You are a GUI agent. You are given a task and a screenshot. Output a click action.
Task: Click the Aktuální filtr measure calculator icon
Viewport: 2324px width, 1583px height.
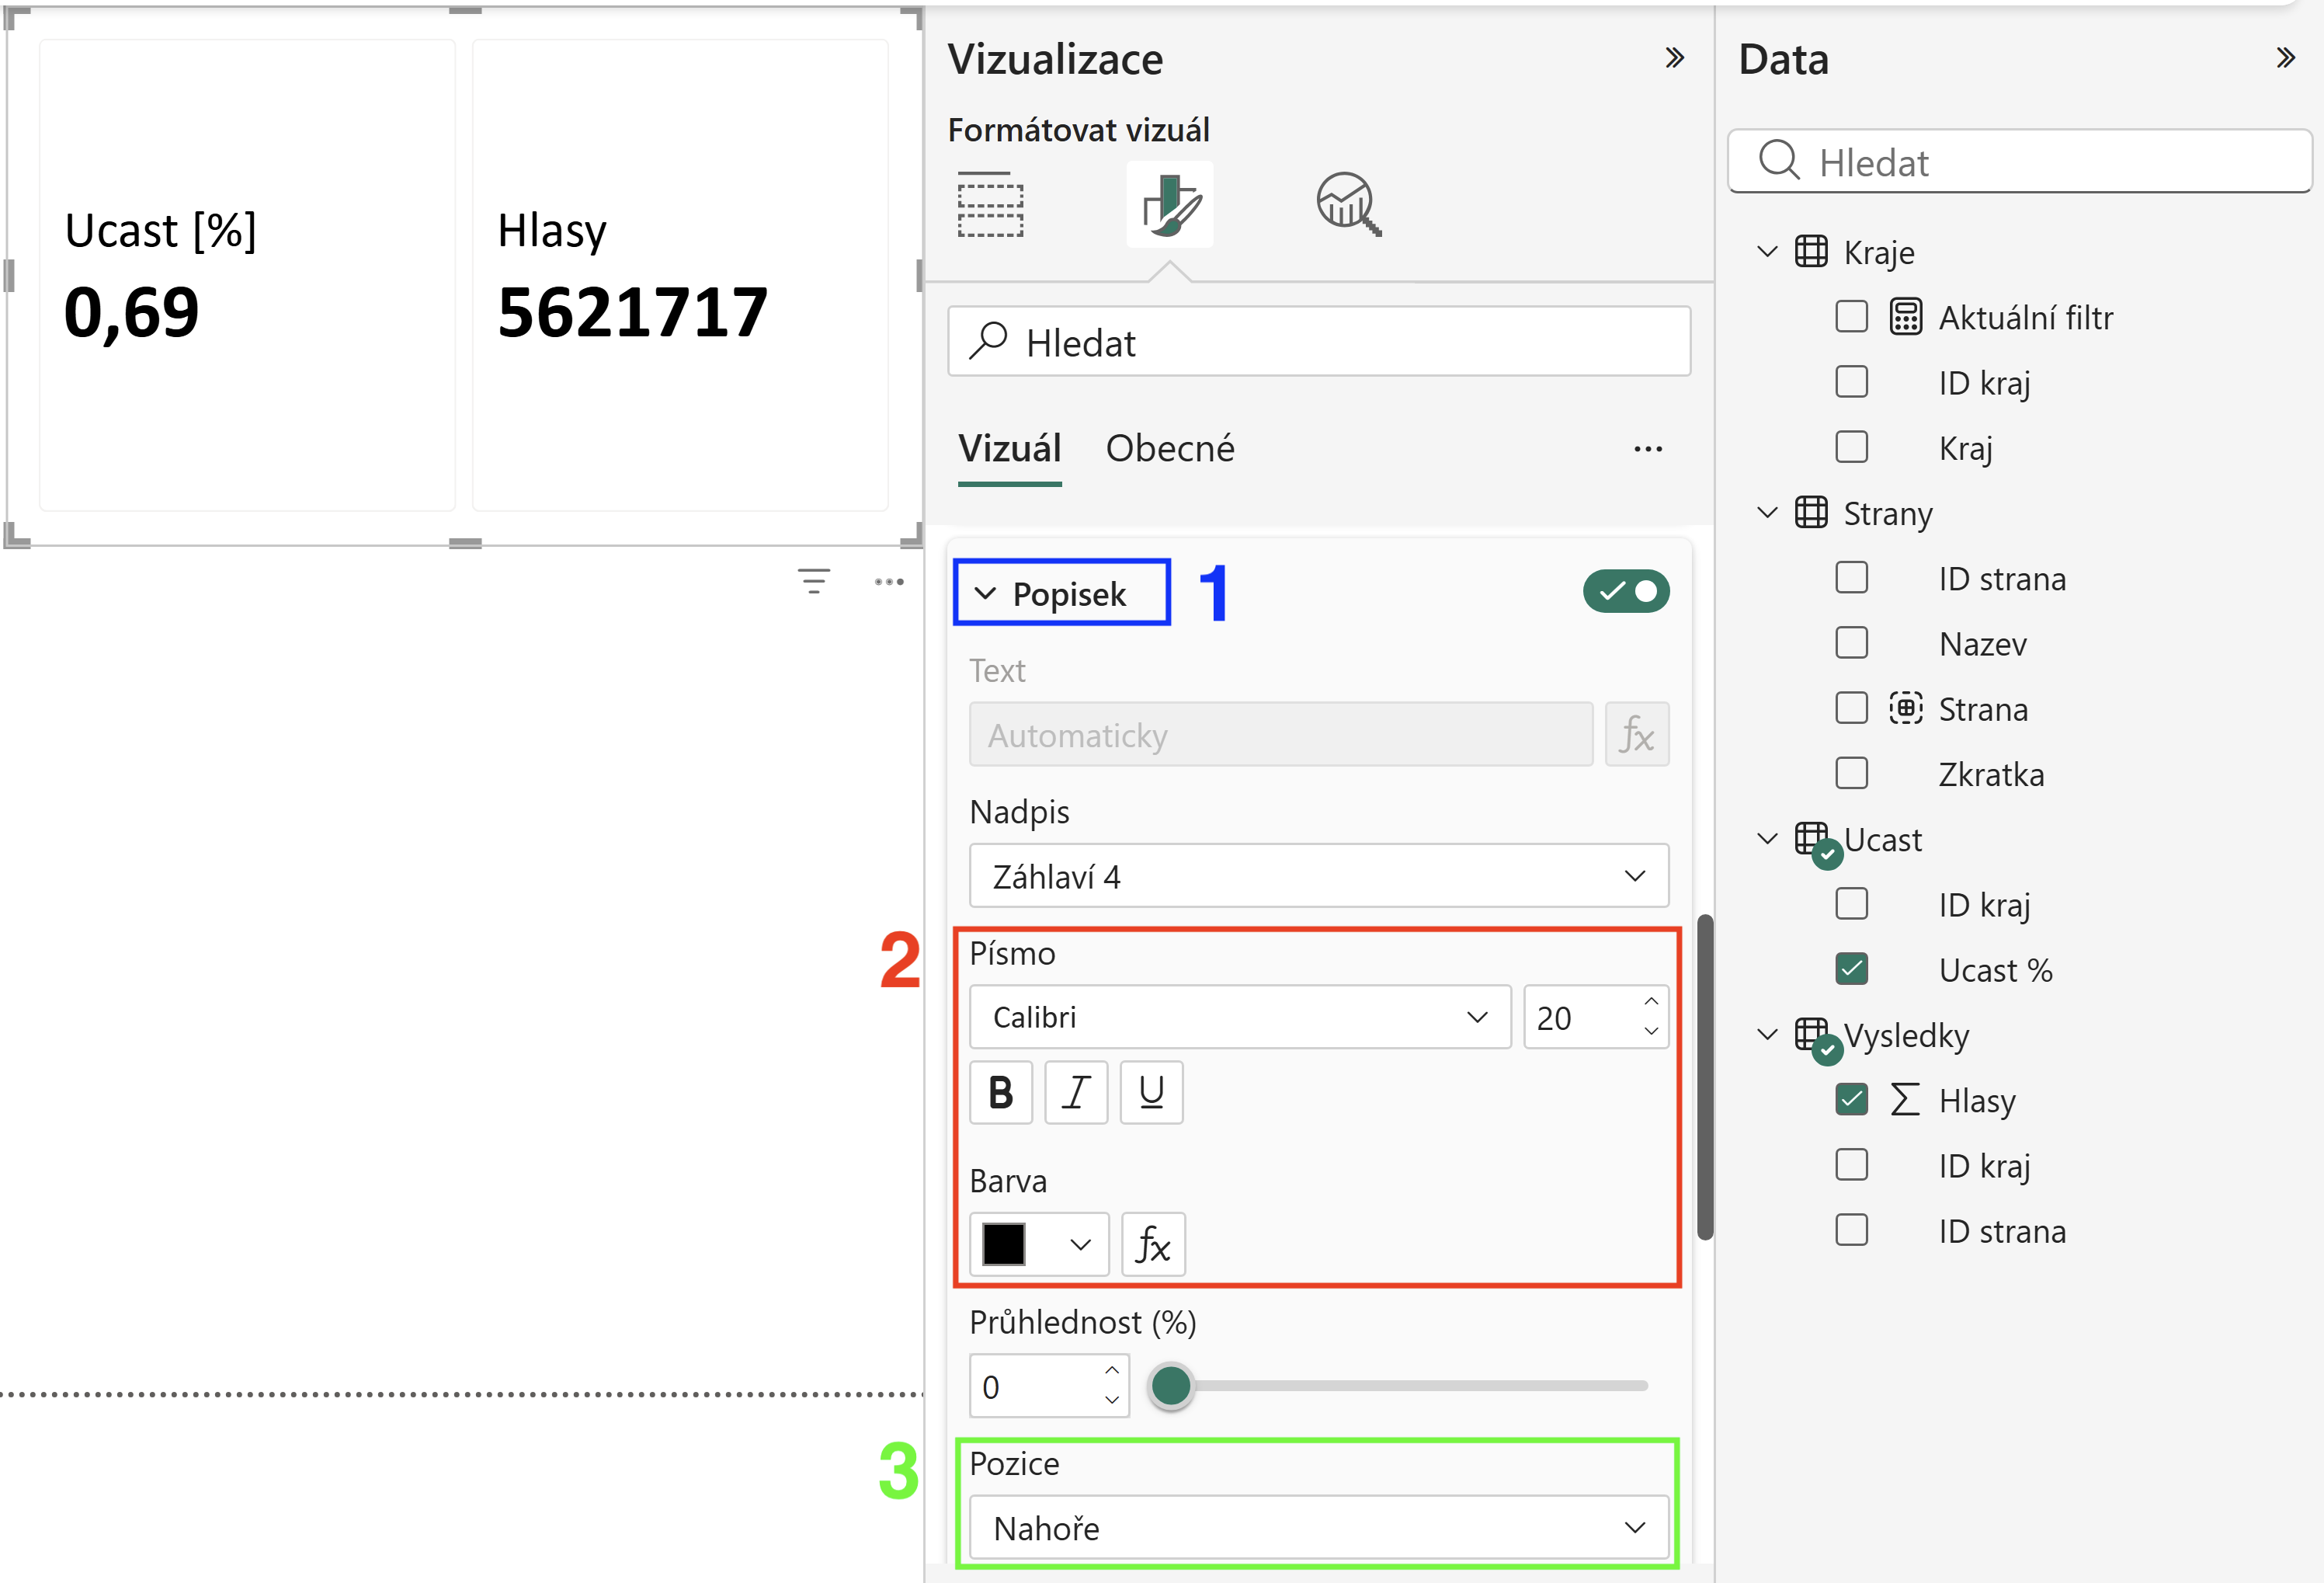point(1906,317)
